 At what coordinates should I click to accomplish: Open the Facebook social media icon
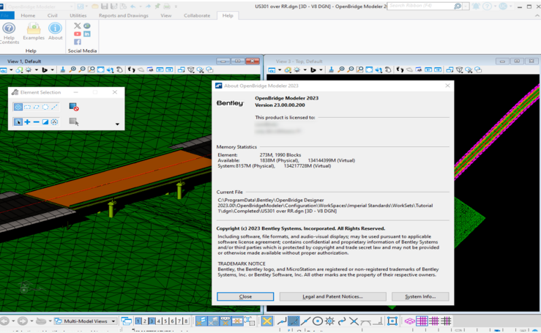[x=78, y=42]
